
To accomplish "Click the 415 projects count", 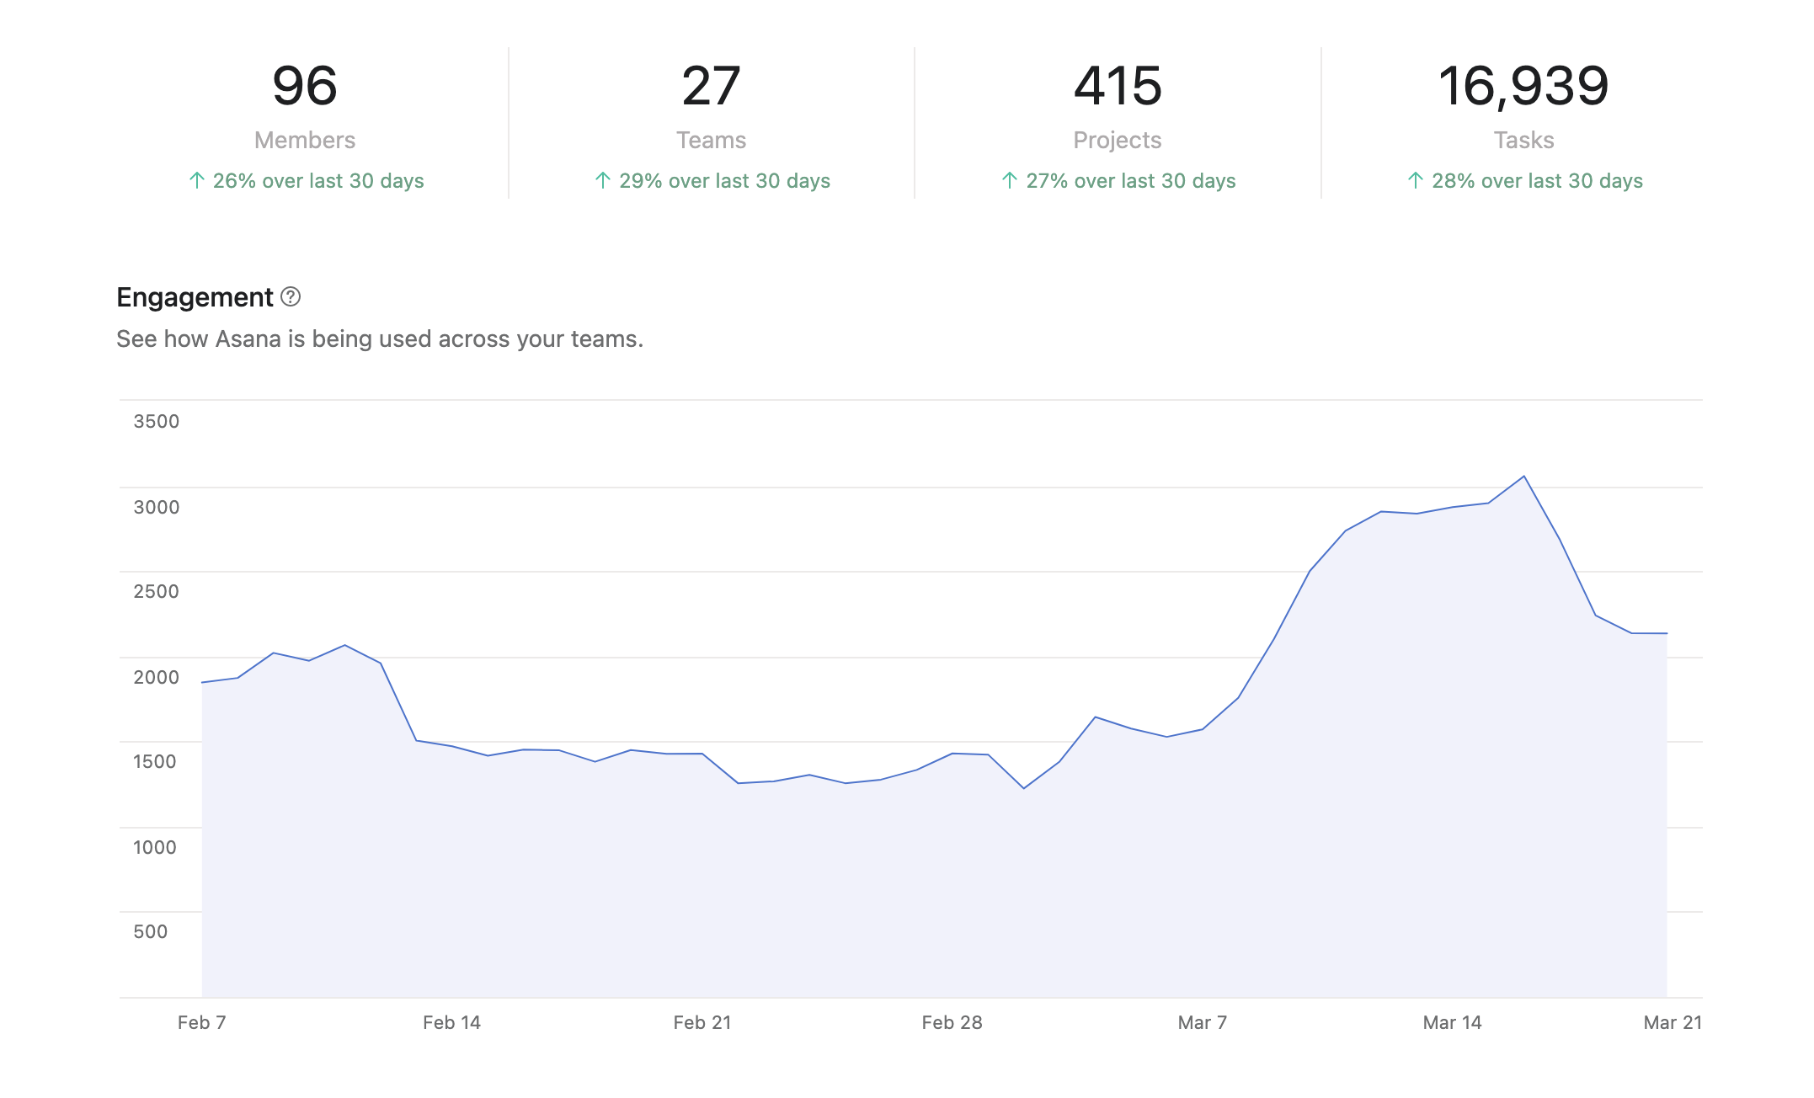I will pyautogui.click(x=1118, y=86).
